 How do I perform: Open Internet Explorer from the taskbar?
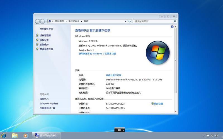4,135
